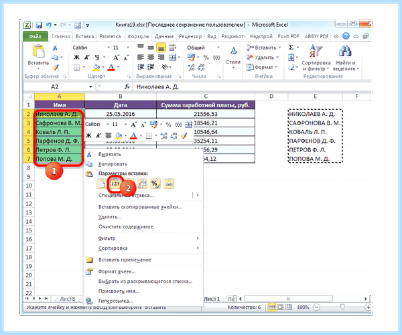Viewport: 402px width, 335px height.
Task: Click the Лист1 sheet tab
Action: tap(212, 299)
